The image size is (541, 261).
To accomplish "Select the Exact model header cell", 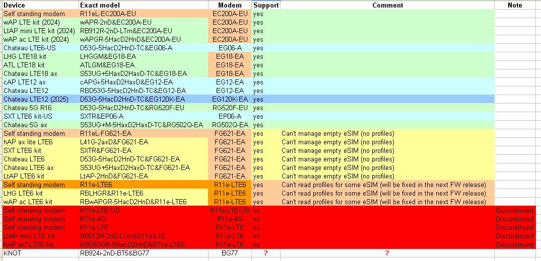I will [x=143, y=5].
